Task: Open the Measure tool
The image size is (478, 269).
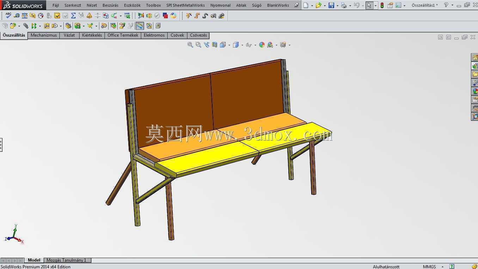Action: (17, 15)
